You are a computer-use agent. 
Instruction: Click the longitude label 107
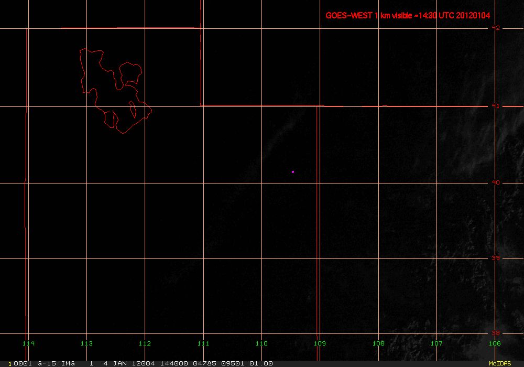tap(436, 343)
